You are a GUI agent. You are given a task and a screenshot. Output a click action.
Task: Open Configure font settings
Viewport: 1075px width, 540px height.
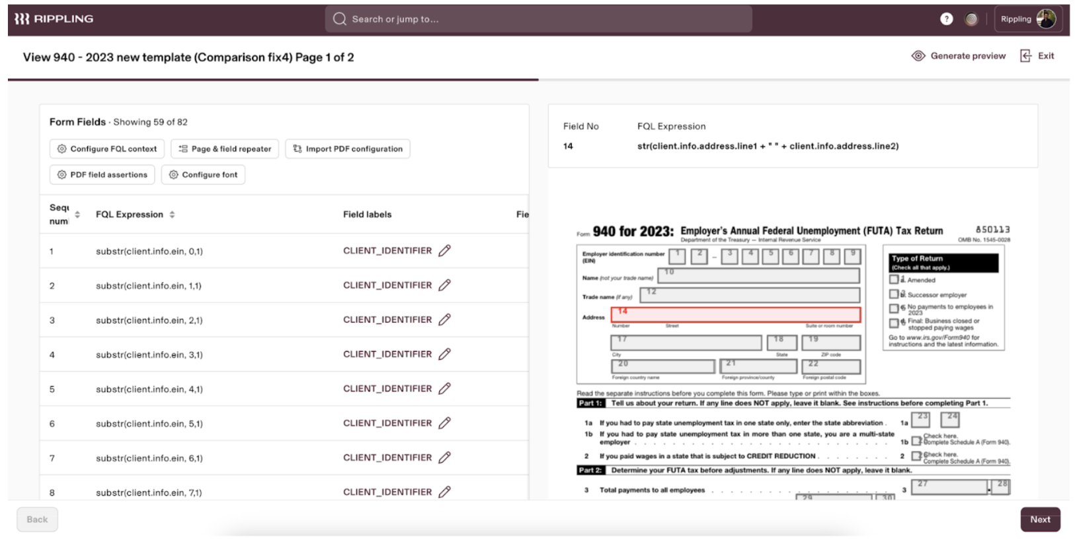[x=203, y=174]
